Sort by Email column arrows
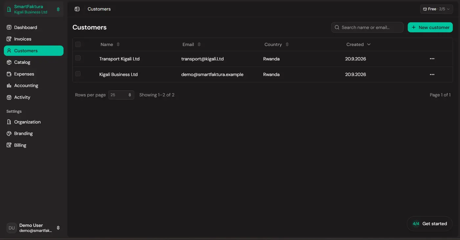The image size is (460, 240). point(199,44)
